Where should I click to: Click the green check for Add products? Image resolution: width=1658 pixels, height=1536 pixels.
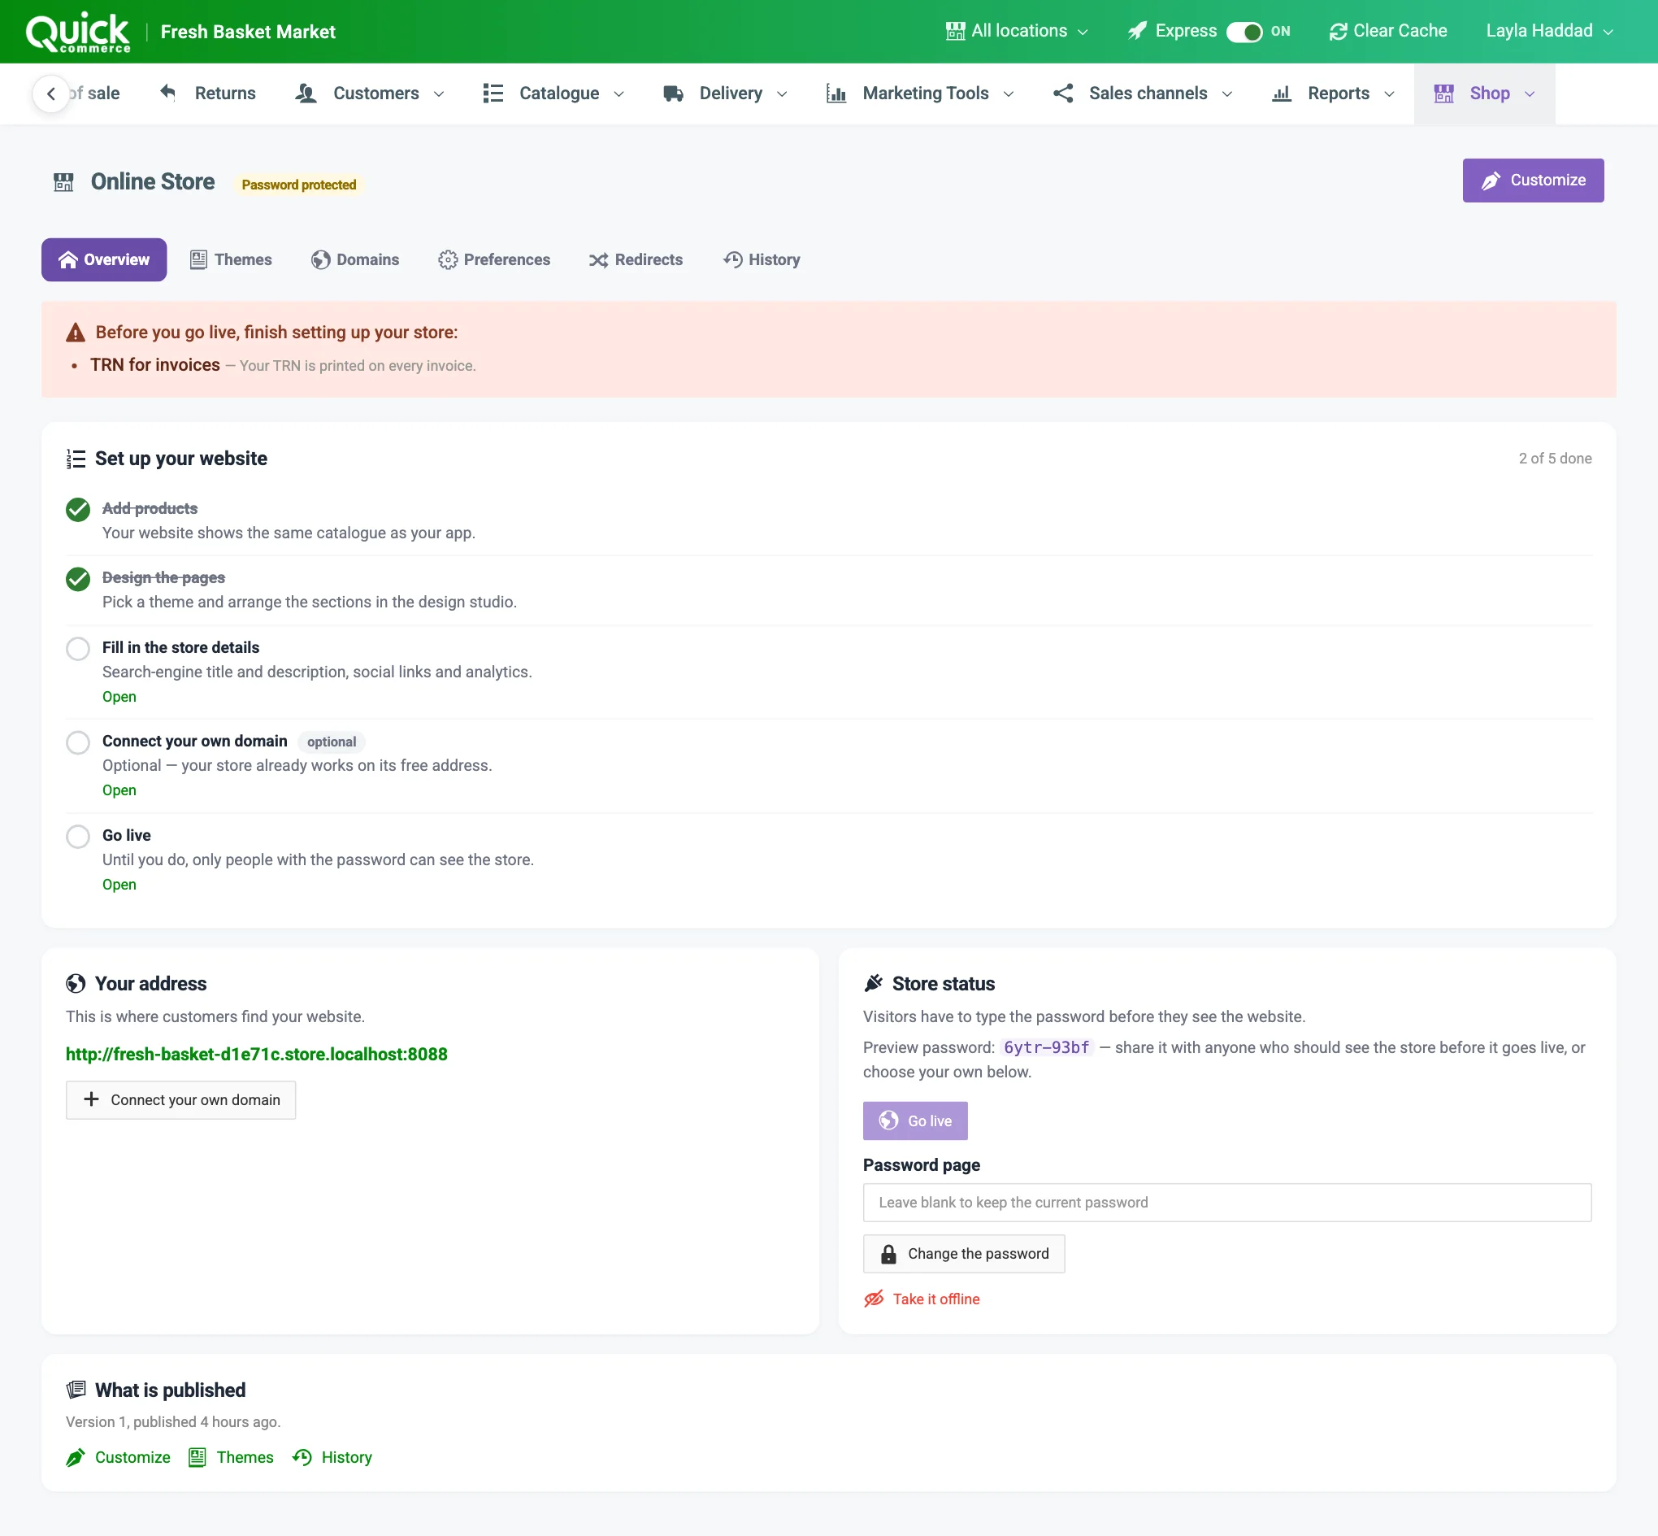click(x=78, y=510)
